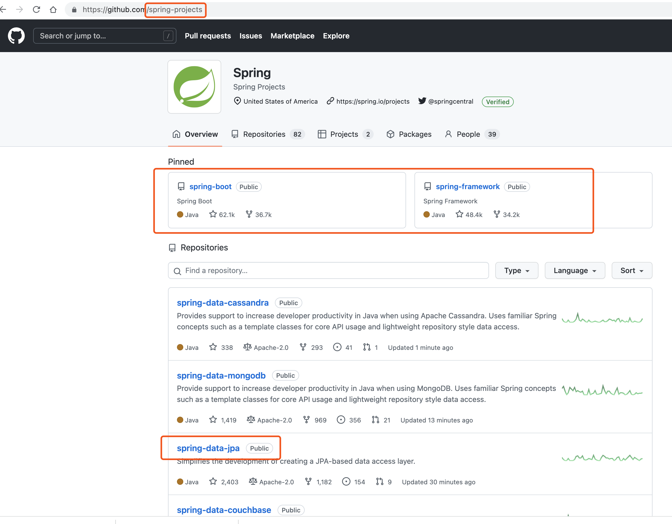Screen dimensions: 672x524
Task: Click the star icon on spring-boot card
Action: pos(213,214)
